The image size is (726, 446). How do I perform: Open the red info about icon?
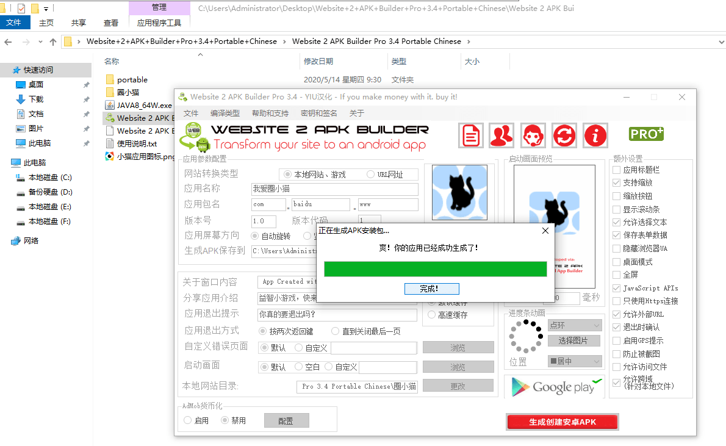pos(595,135)
